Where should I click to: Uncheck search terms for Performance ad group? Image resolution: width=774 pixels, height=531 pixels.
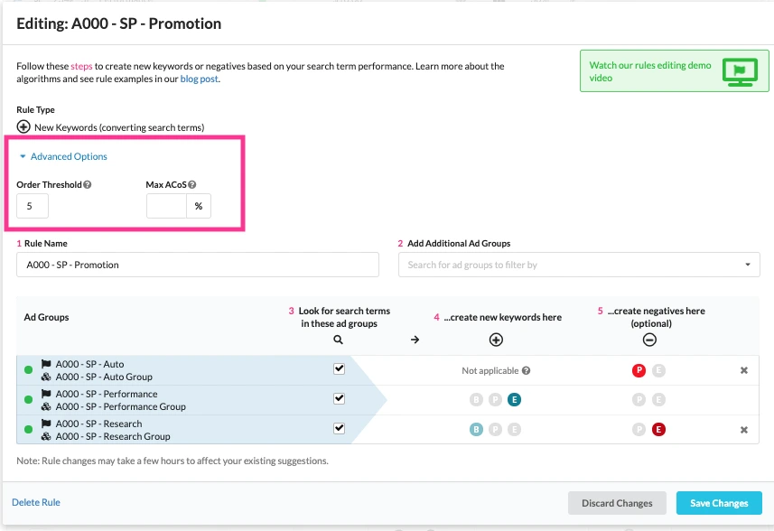pyautogui.click(x=339, y=399)
